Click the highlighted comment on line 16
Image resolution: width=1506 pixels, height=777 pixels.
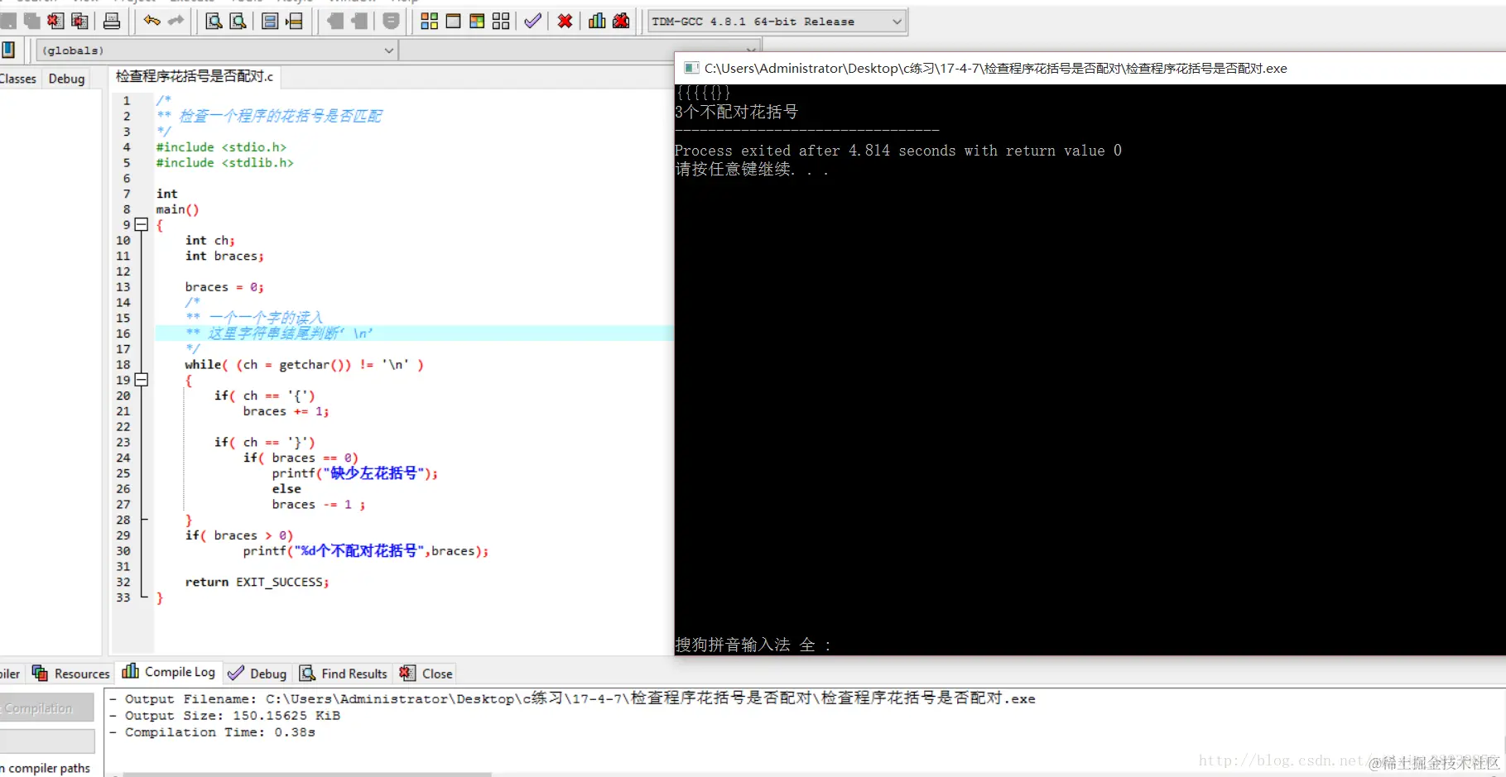click(279, 333)
